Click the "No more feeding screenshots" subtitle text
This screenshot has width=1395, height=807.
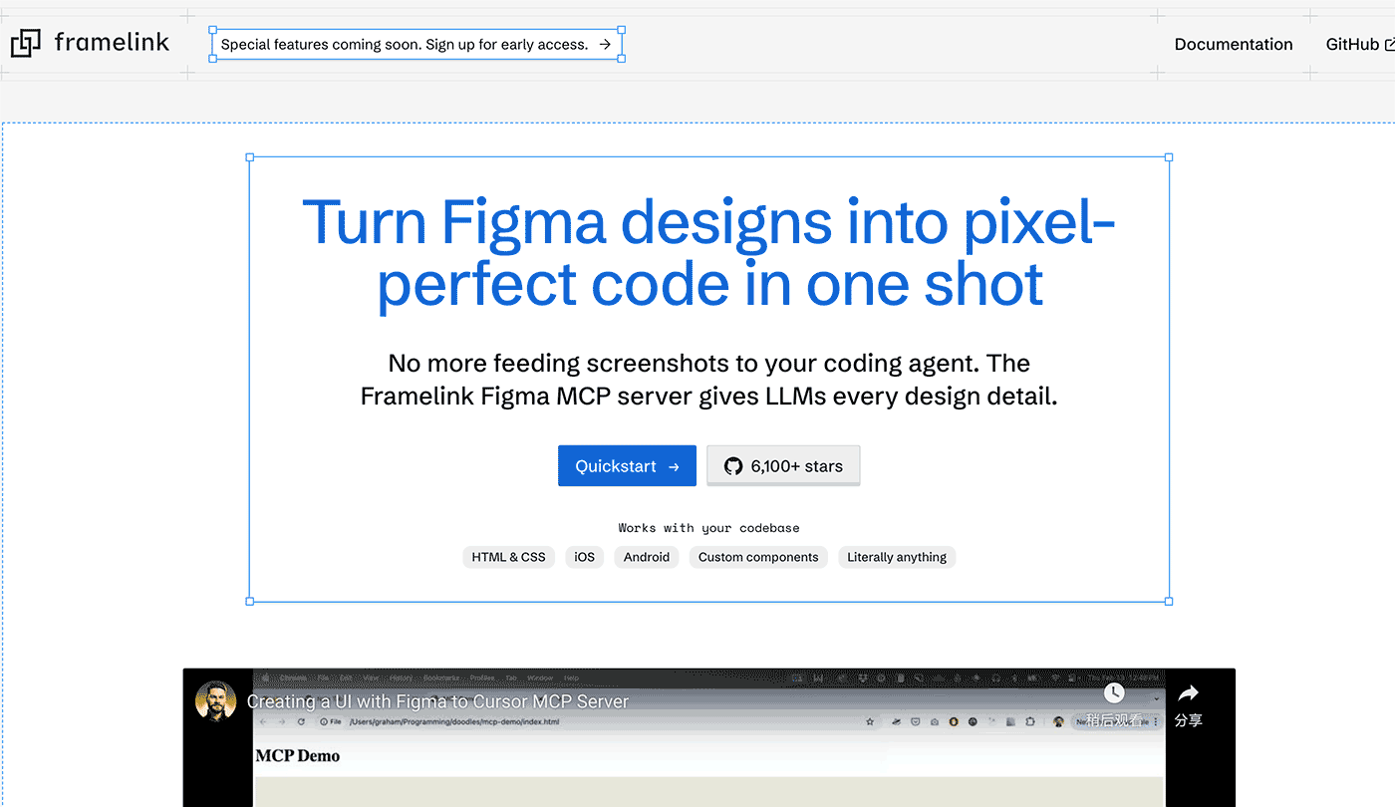[708, 380]
